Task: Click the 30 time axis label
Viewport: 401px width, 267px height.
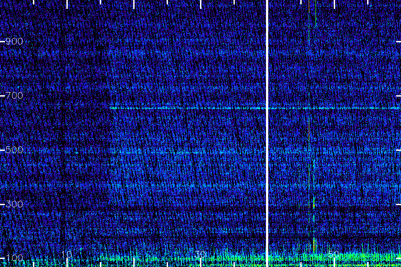Action: tap(200, 255)
